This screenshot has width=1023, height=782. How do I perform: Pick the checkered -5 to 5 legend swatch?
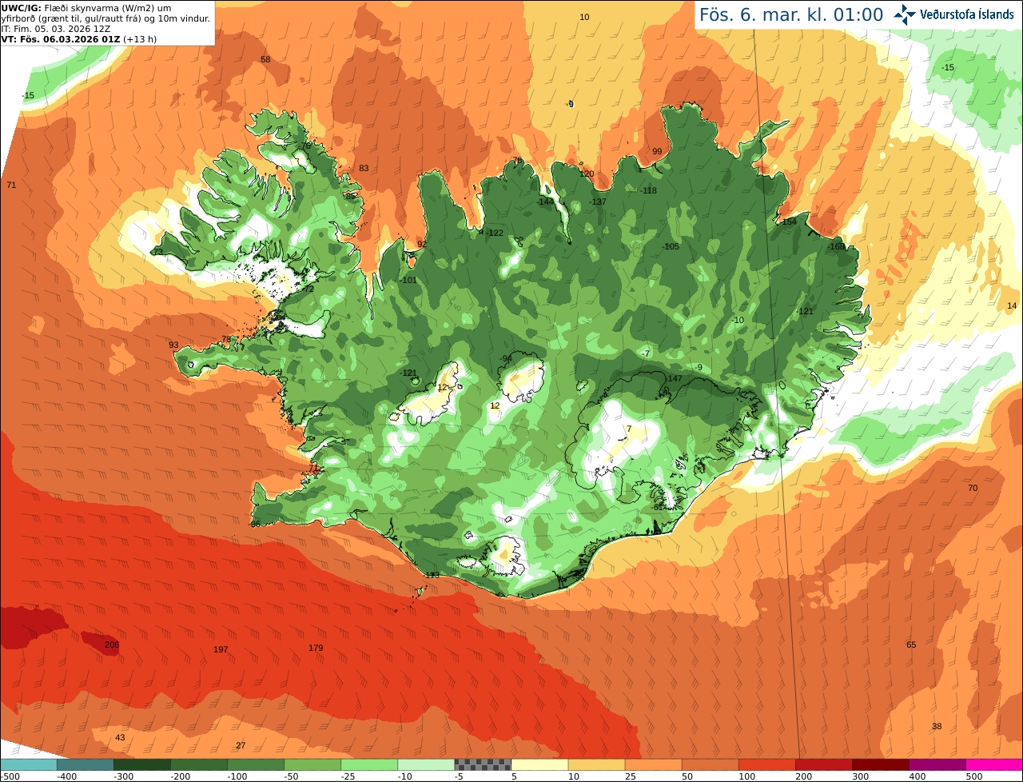(x=483, y=764)
